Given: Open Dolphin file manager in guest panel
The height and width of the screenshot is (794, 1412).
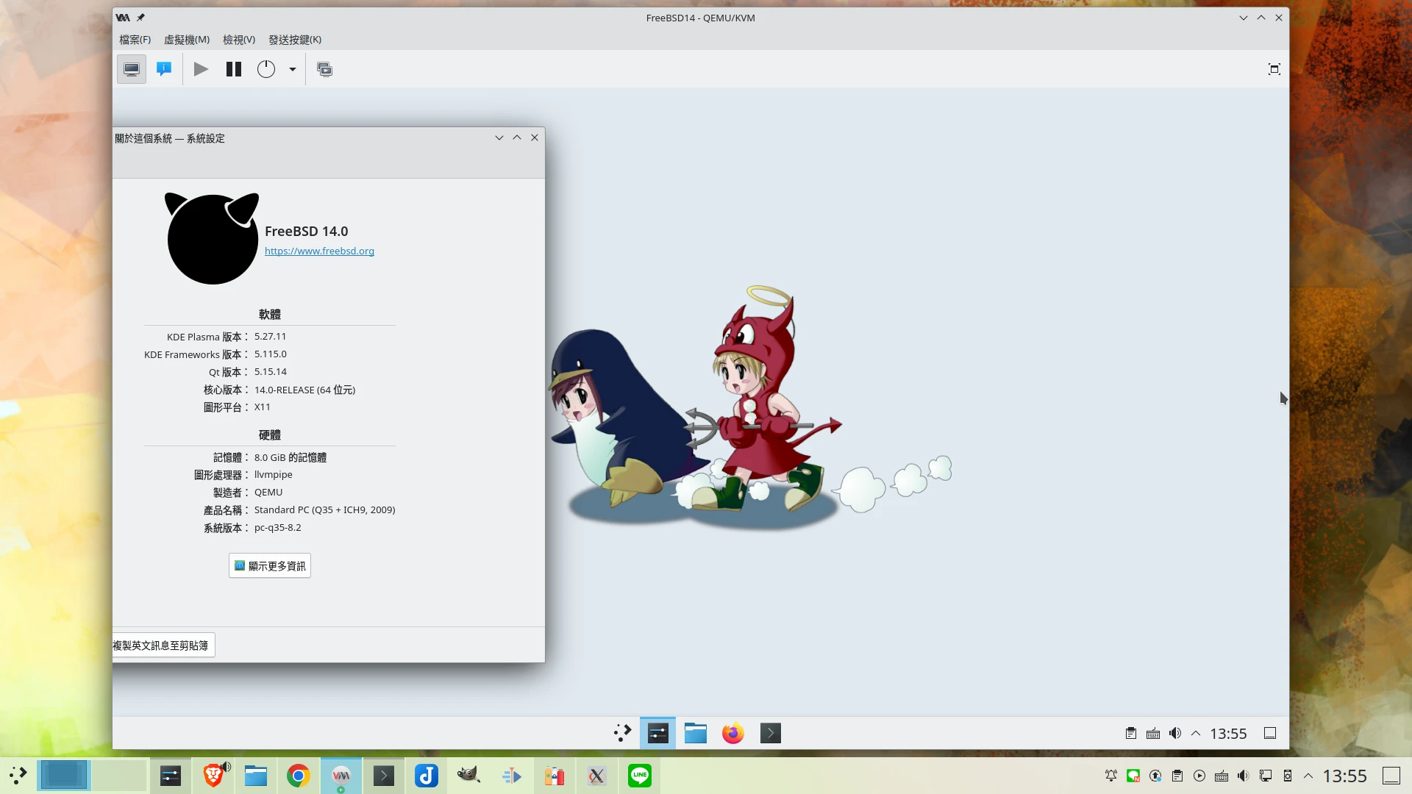Looking at the screenshot, I should click(x=696, y=733).
